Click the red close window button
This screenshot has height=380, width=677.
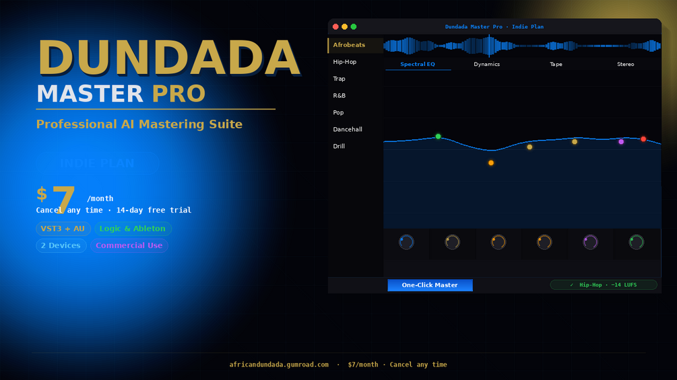tap(335, 27)
